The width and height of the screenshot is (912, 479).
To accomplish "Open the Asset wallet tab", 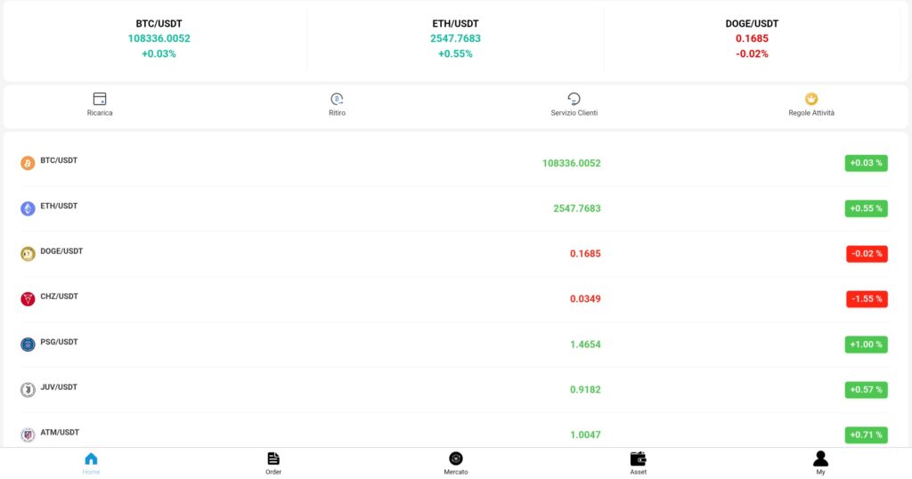I will coord(638,463).
